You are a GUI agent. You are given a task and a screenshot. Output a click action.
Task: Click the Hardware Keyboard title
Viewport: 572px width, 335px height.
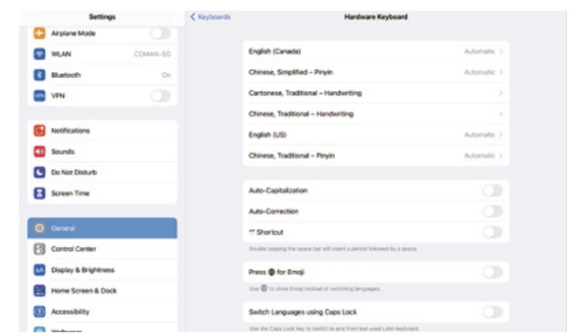click(x=376, y=17)
